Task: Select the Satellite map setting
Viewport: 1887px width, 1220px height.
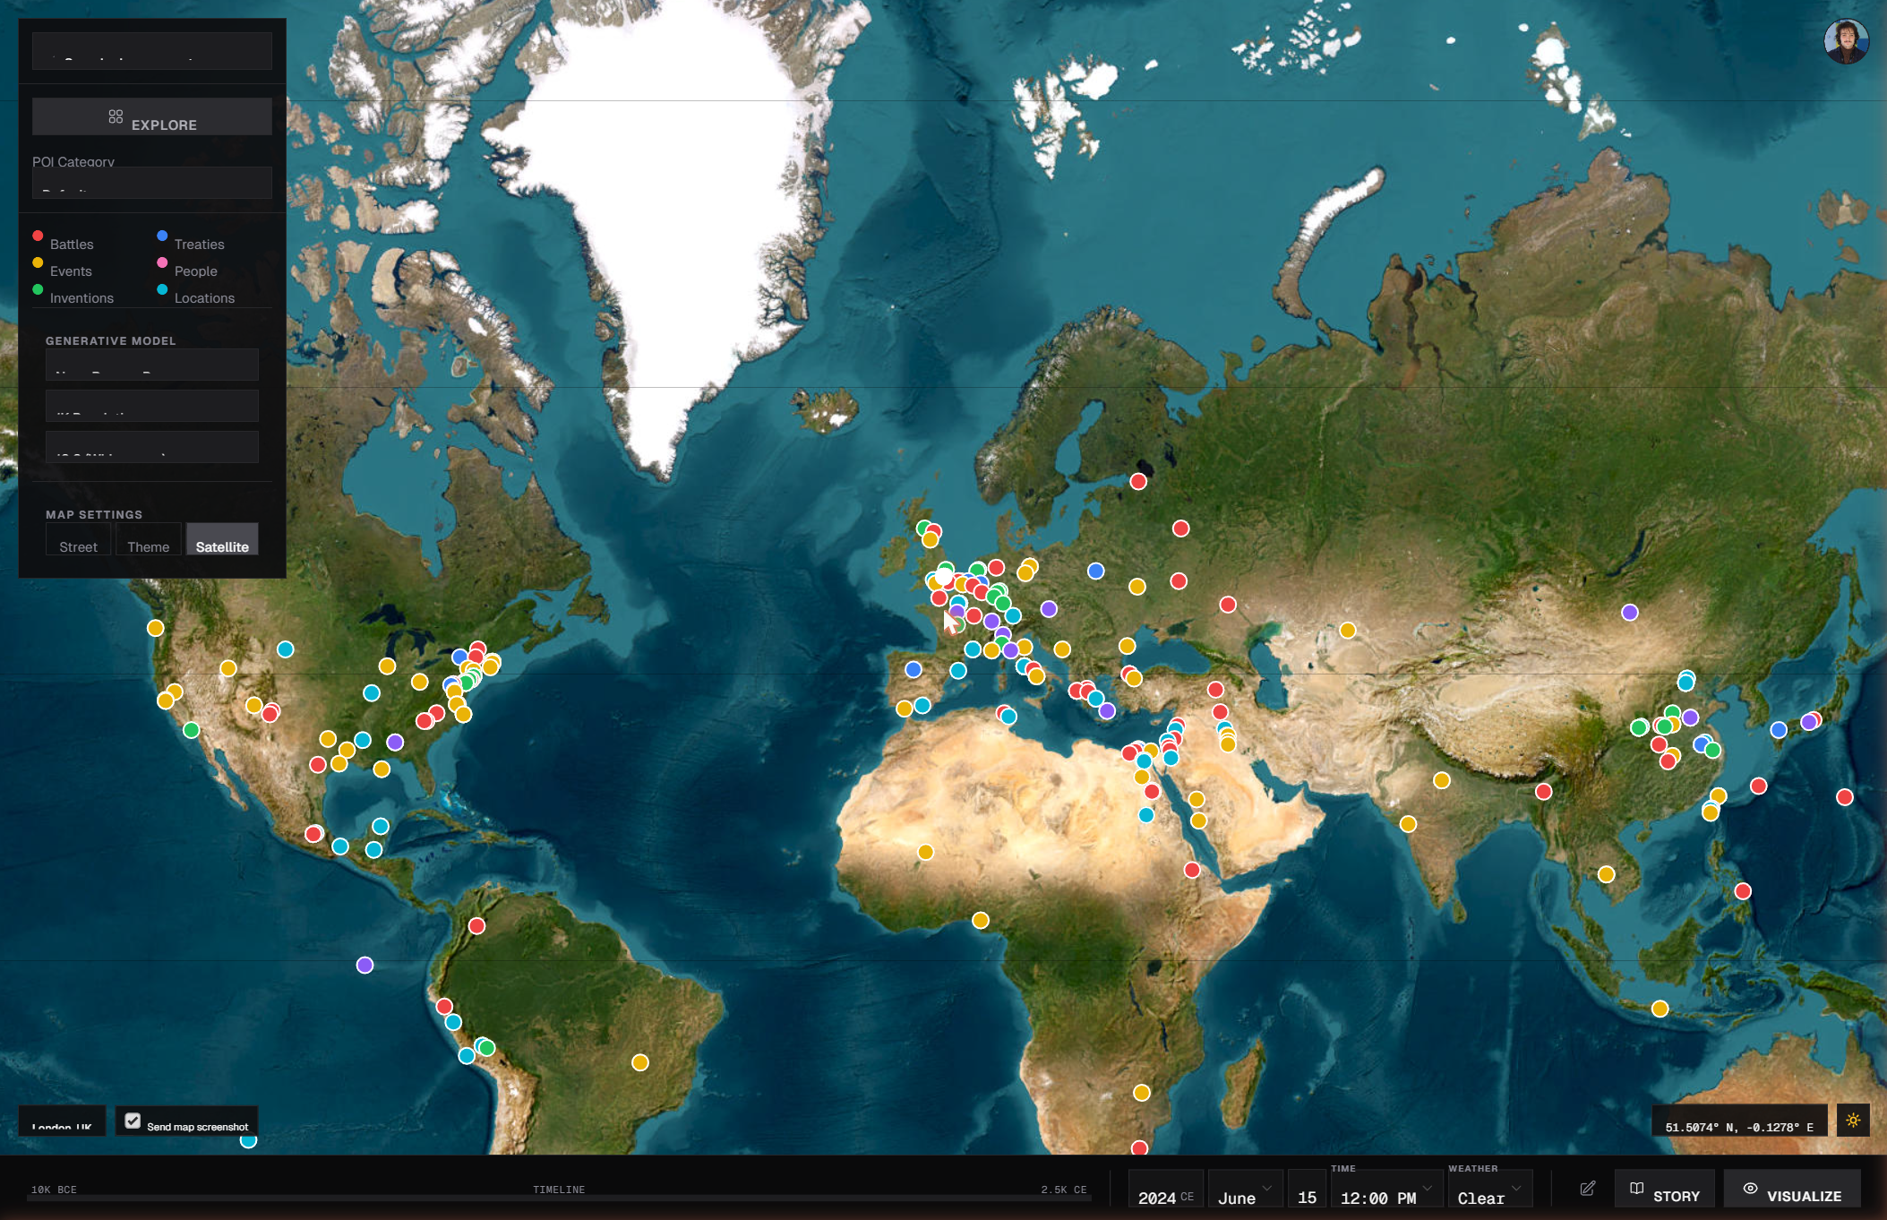Action: 222,539
